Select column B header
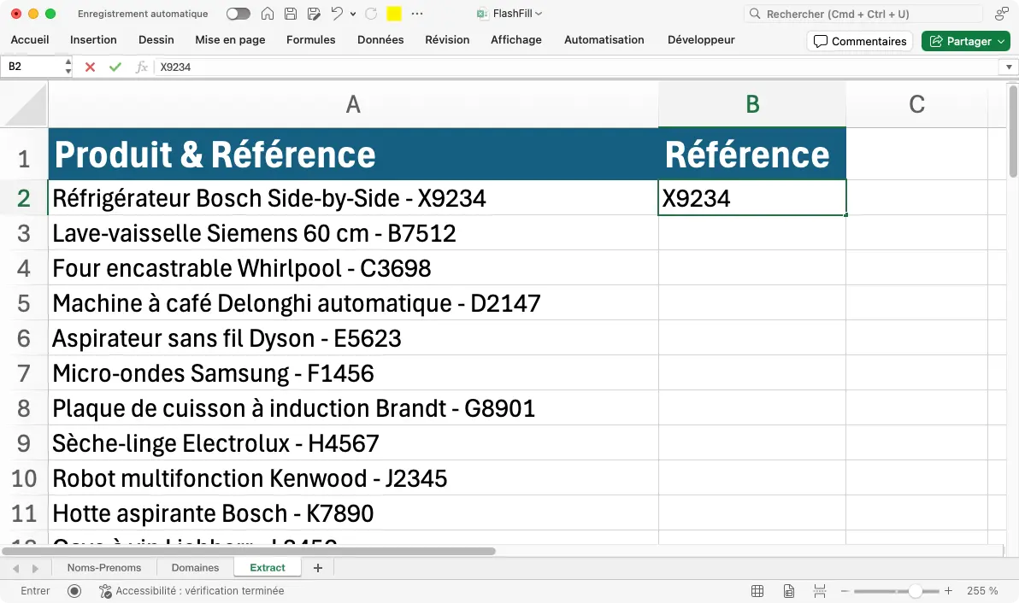This screenshot has height=603, width=1019. 752,104
